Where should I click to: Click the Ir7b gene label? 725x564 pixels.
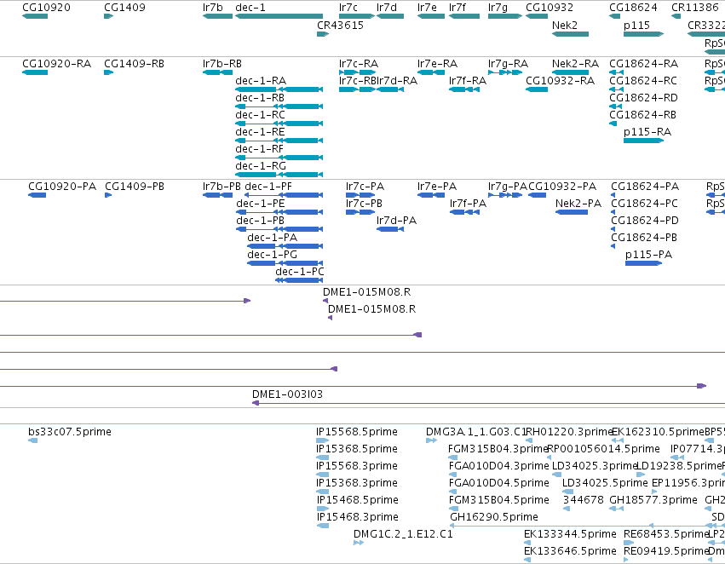click(213, 8)
